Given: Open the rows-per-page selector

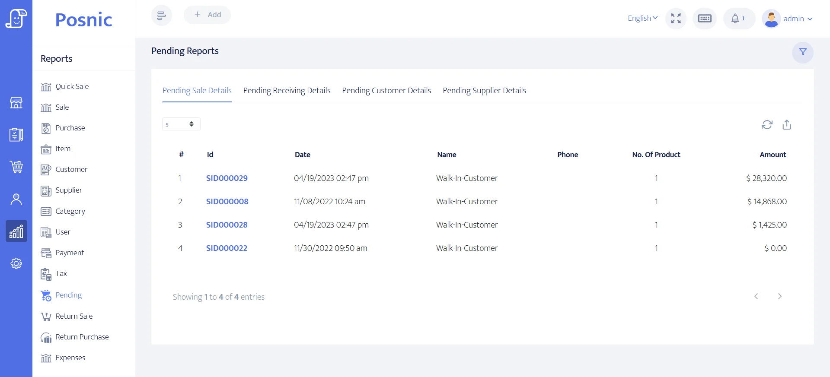Looking at the screenshot, I should [x=181, y=124].
